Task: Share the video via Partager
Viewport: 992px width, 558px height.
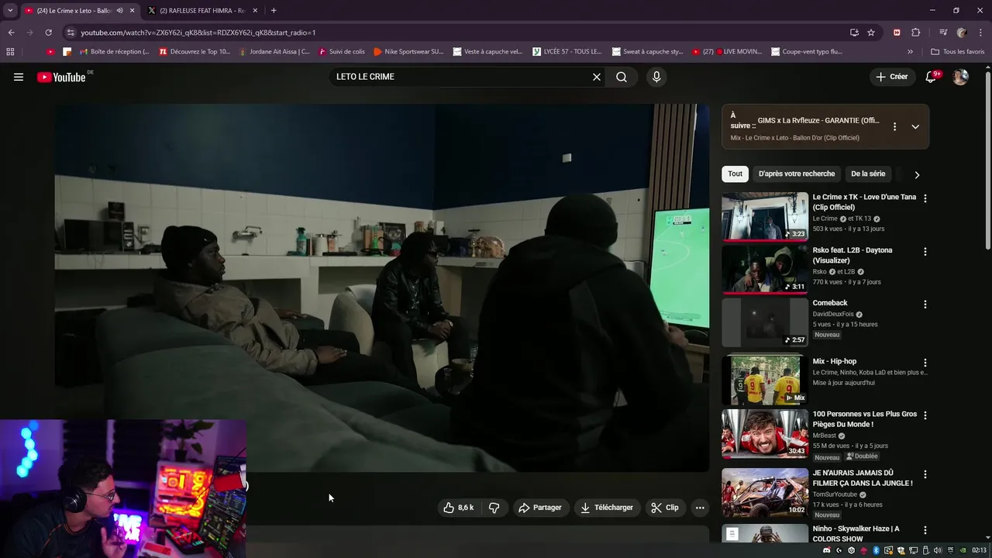Action: coord(540,508)
